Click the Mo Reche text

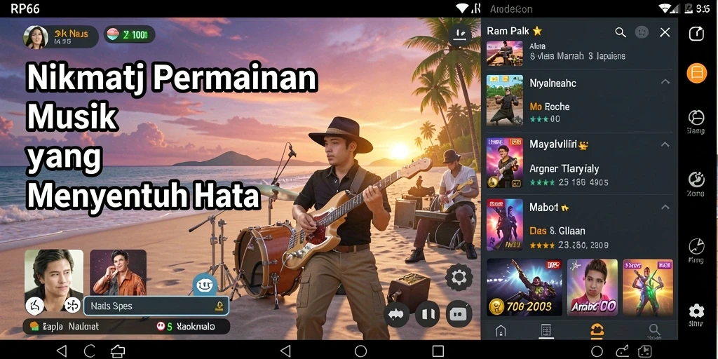(550, 107)
